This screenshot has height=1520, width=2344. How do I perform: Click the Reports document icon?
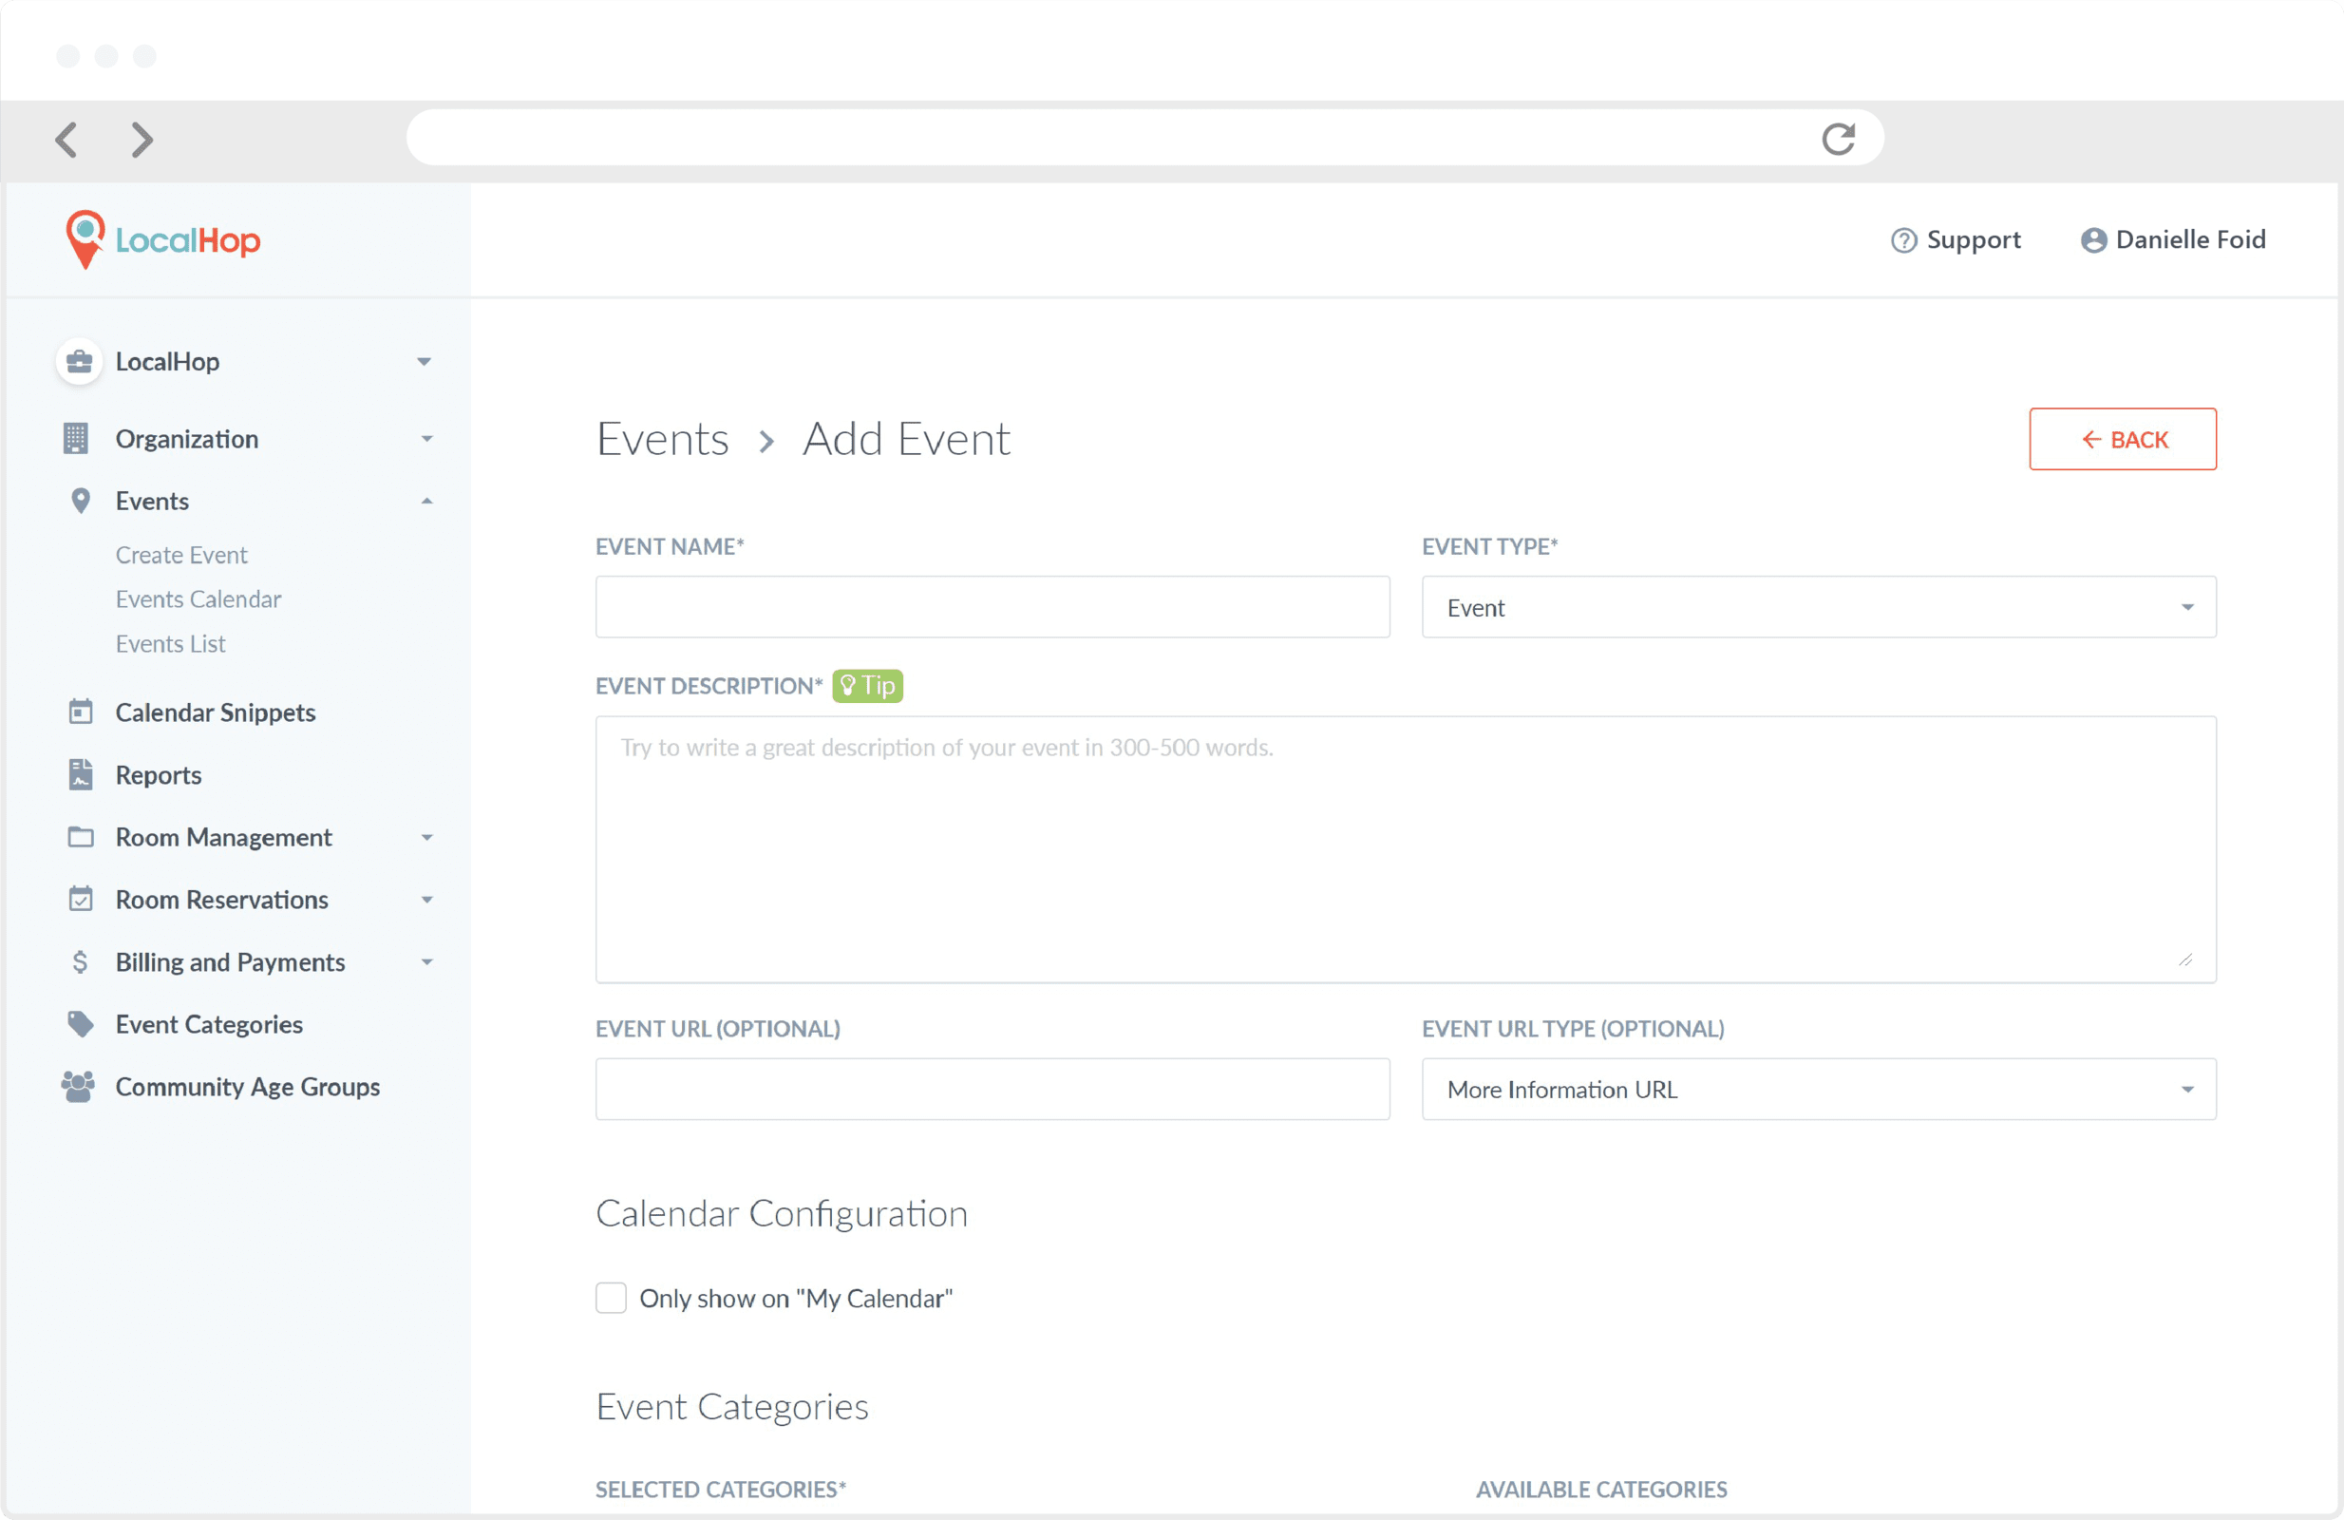(81, 774)
